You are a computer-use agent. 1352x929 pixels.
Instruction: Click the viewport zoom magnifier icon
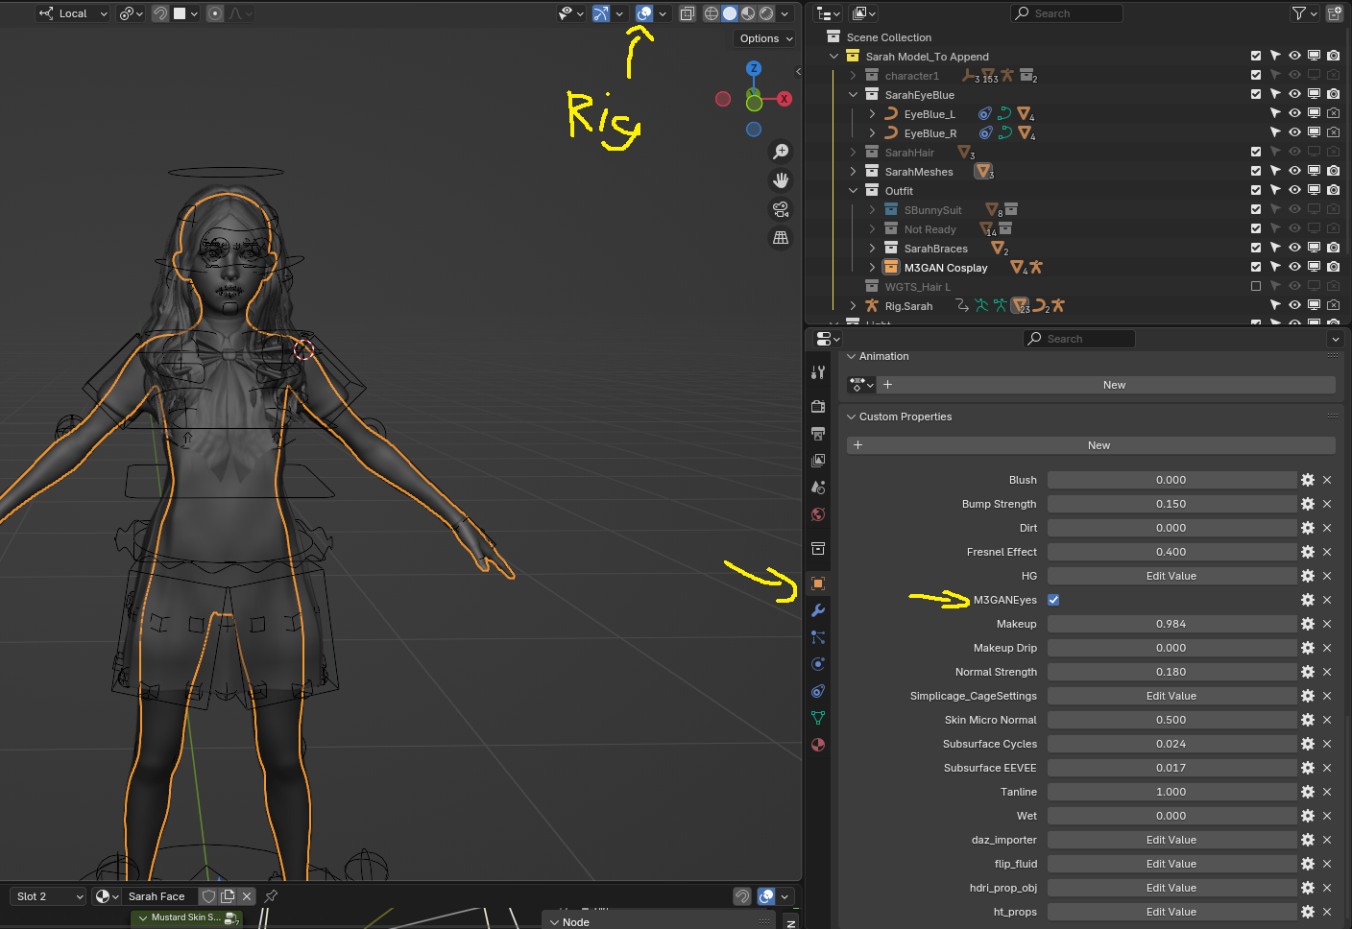[781, 152]
